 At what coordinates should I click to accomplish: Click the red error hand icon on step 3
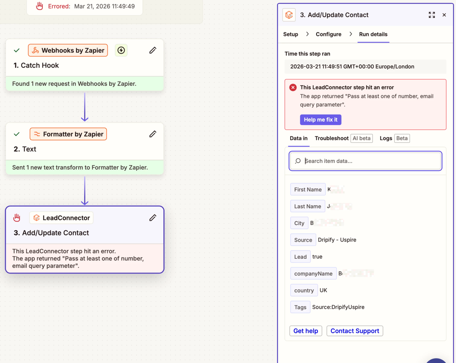point(17,218)
